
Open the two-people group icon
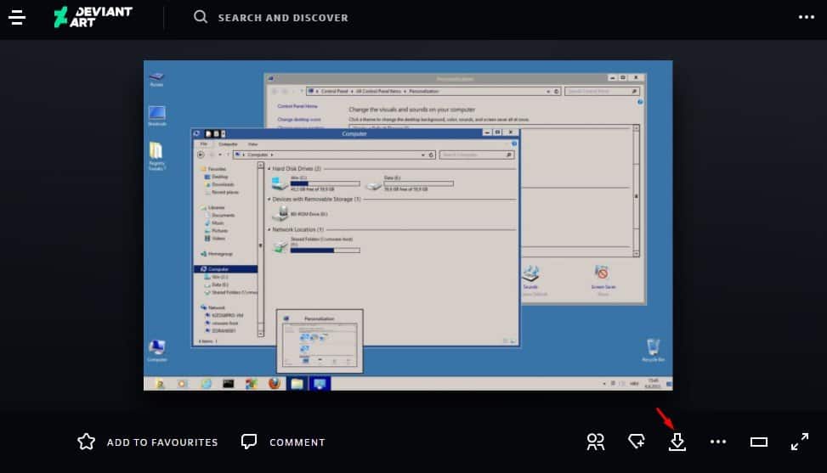tap(596, 442)
